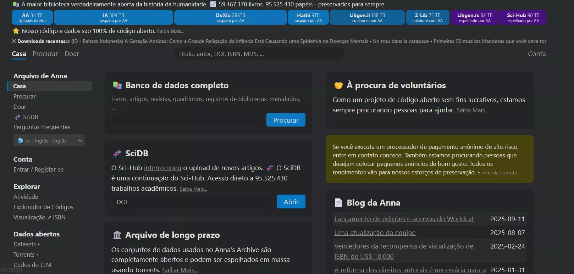This screenshot has width=574, height=274.
Task: Open the pt - Inglês language dropdown
Action: (49, 141)
